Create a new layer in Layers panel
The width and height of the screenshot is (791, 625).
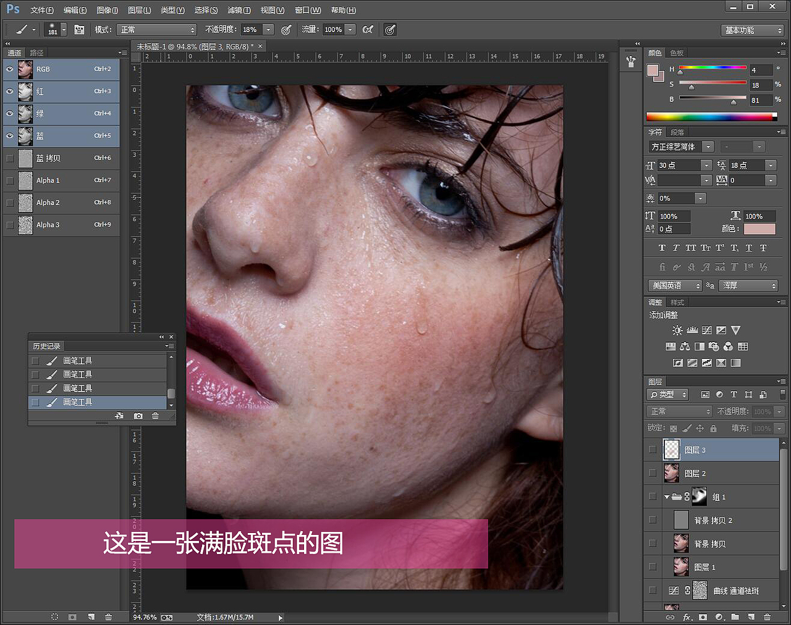(751, 616)
